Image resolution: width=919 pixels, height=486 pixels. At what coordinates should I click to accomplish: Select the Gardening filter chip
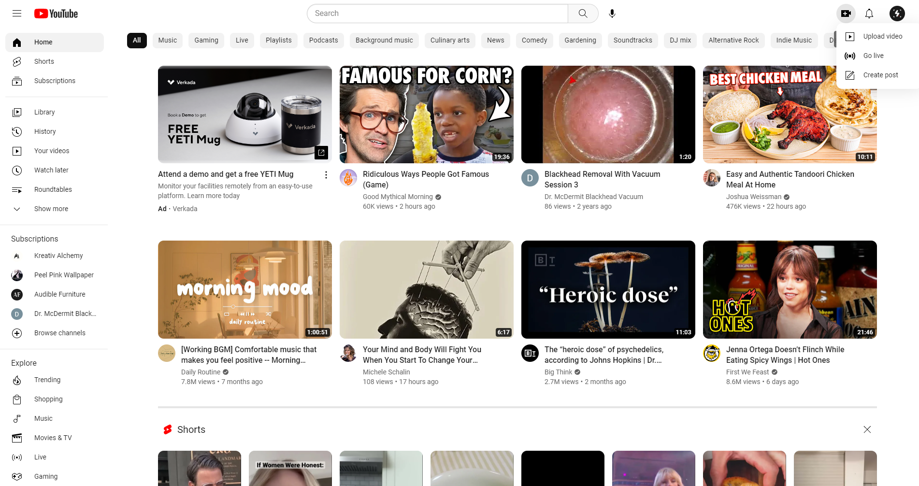pos(580,40)
